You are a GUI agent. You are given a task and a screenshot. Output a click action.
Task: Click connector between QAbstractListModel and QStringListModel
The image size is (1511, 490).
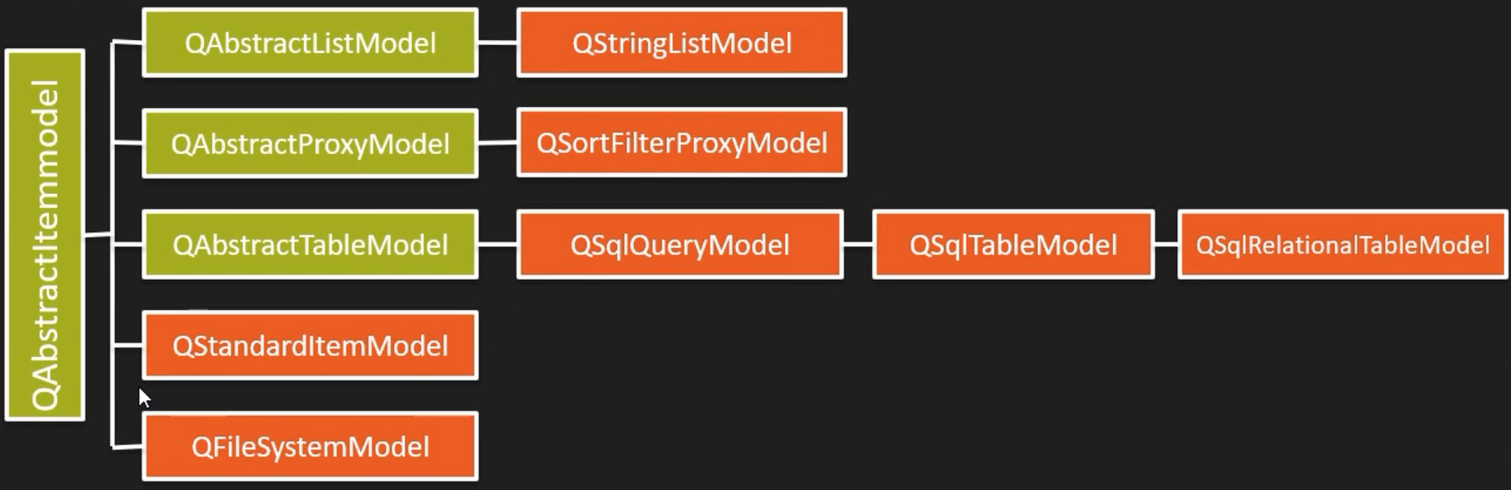coord(497,42)
